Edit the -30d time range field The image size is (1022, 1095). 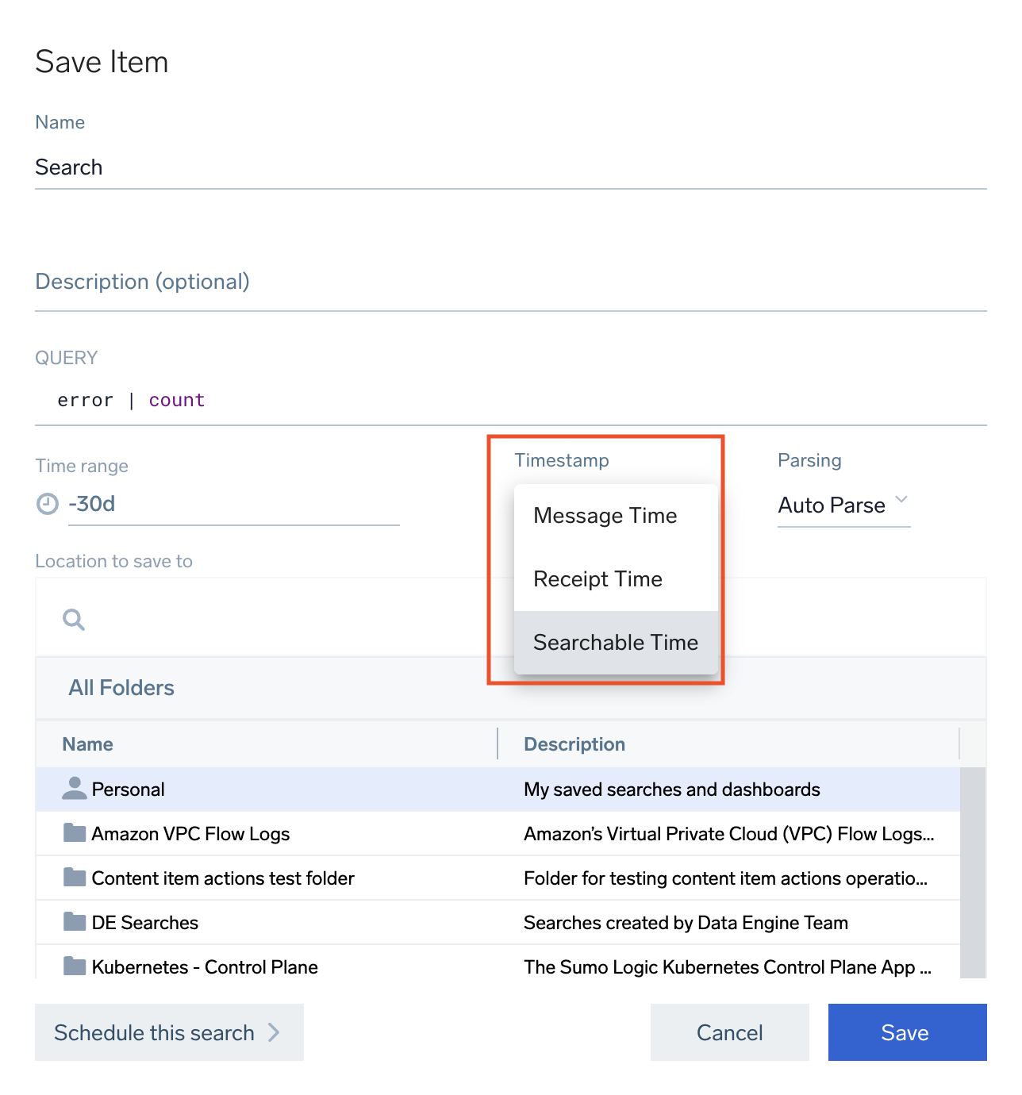click(233, 505)
